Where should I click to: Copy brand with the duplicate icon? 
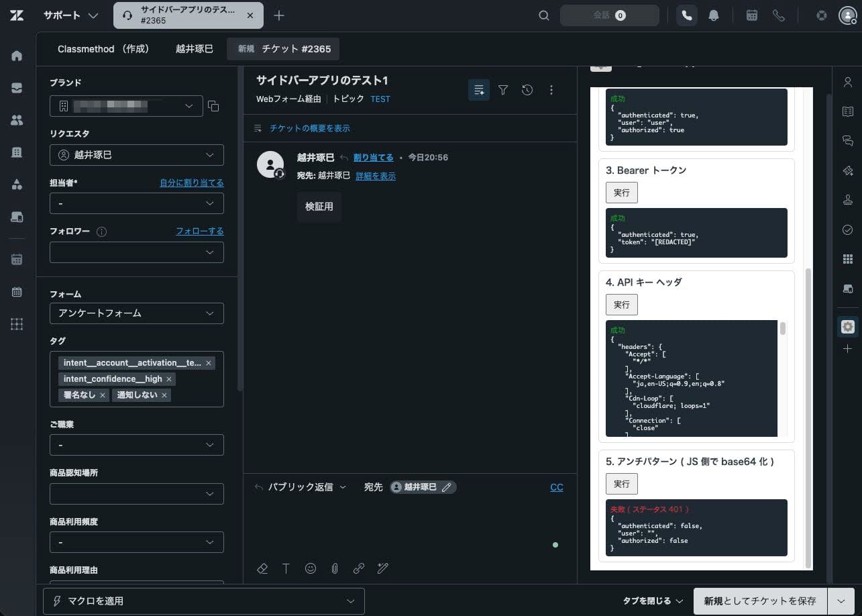[213, 106]
